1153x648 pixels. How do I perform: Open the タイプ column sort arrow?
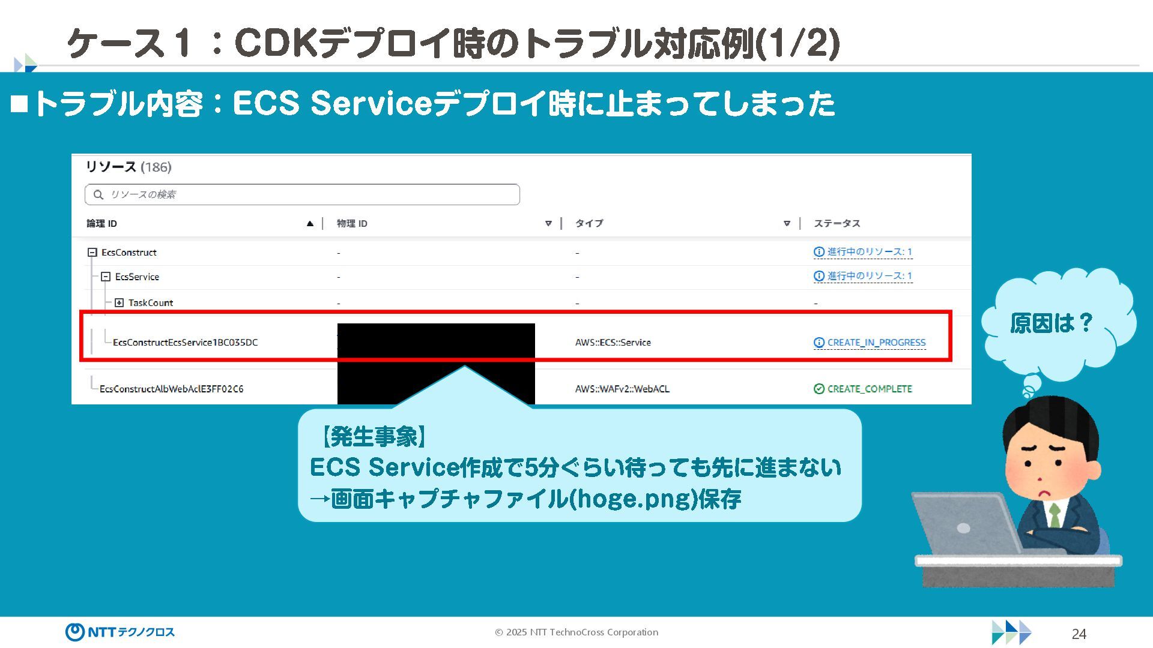tap(787, 223)
